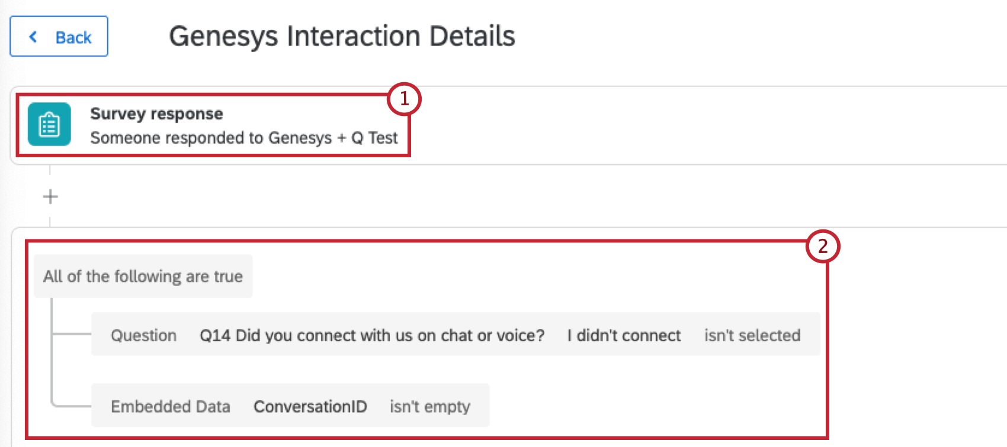
Task: Open the 'isn't selected' operator dropdown
Action: pyautogui.click(x=752, y=335)
